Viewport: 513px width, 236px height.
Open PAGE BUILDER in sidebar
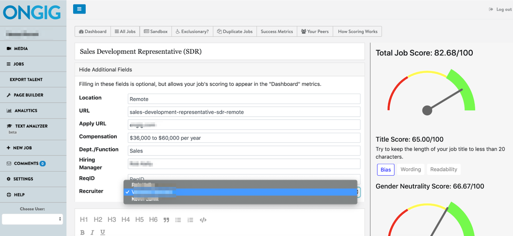33,95
